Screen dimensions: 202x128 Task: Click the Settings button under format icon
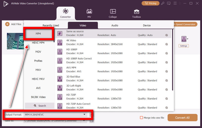pos(184,46)
